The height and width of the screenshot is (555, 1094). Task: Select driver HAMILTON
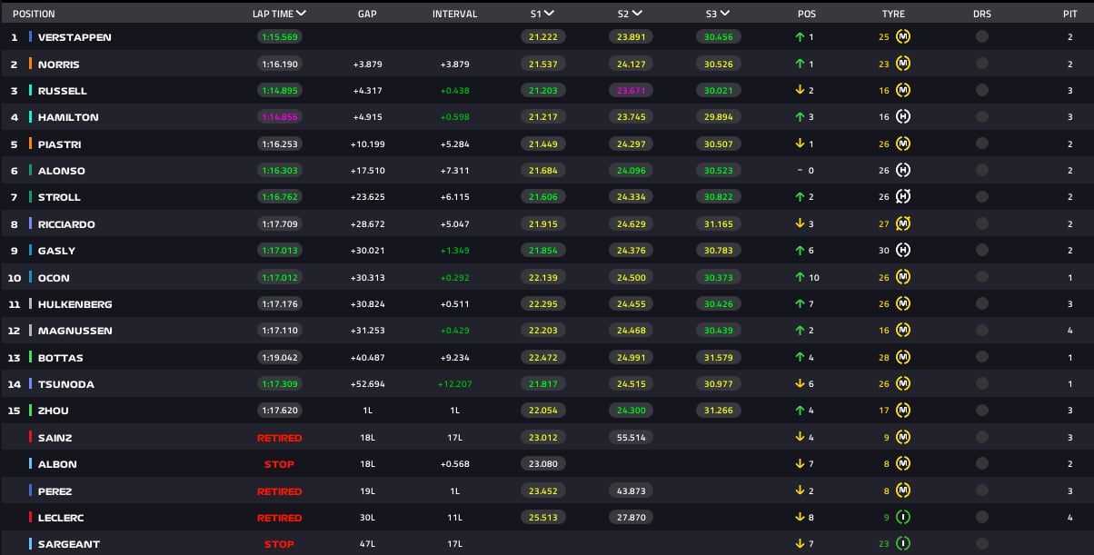(68, 117)
